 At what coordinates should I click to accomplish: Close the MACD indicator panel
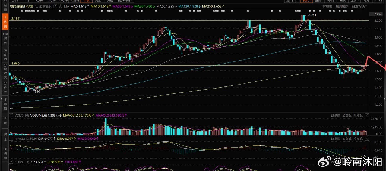pyautogui.click(x=367, y=138)
